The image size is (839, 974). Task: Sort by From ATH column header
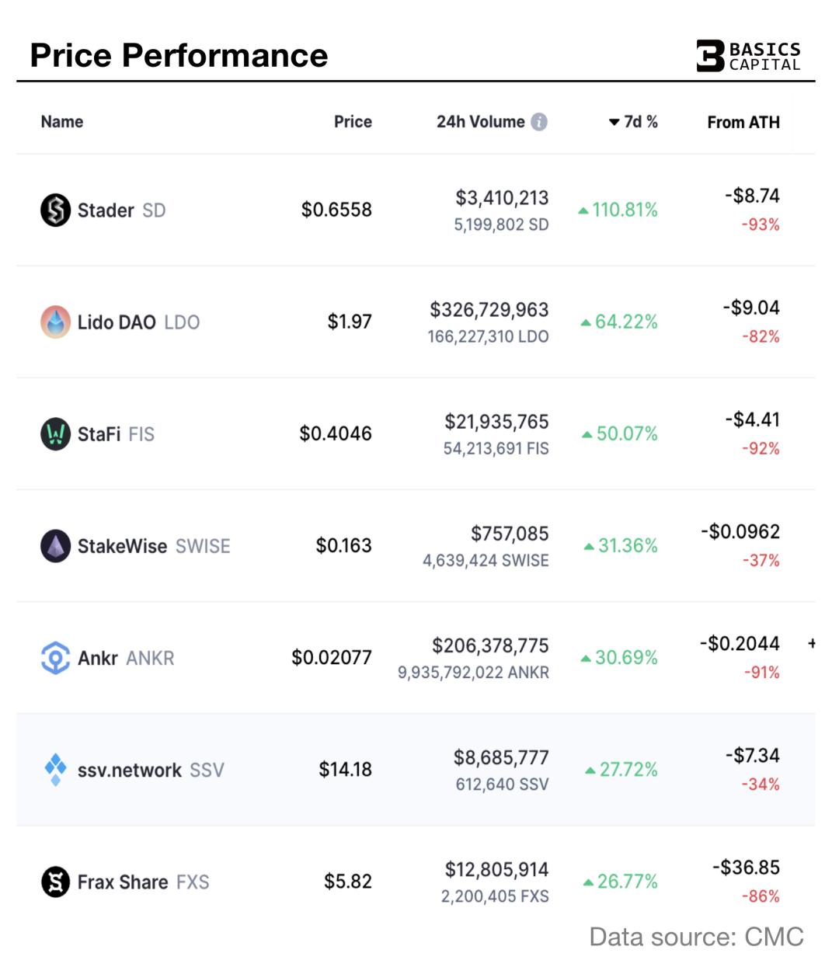click(743, 122)
